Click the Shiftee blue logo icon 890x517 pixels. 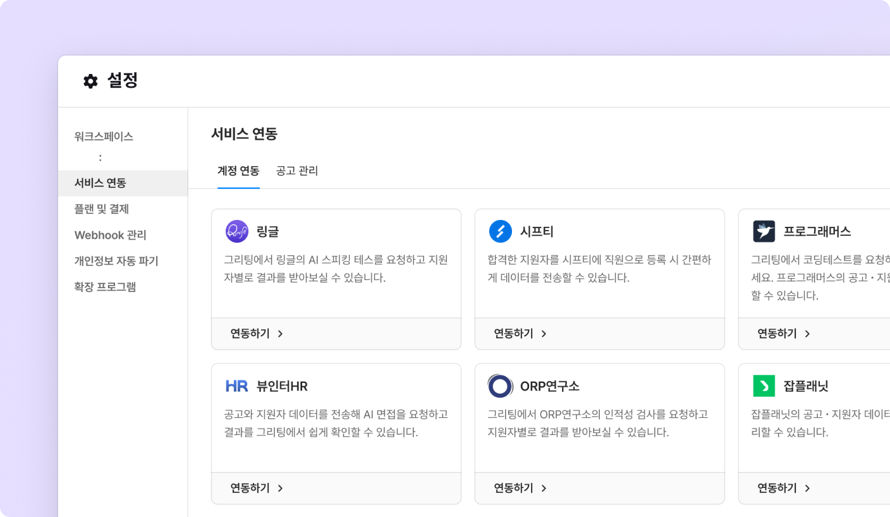tap(500, 231)
